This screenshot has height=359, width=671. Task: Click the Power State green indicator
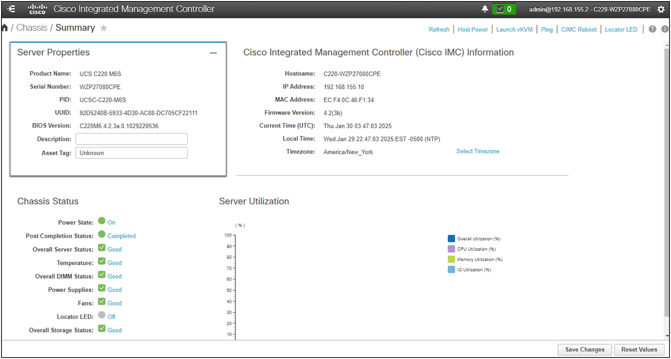point(102,221)
